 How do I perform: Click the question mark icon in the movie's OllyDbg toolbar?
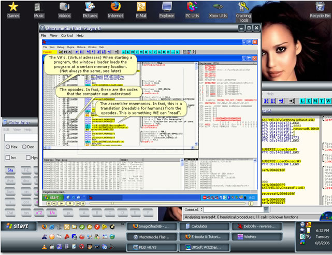[193, 52]
